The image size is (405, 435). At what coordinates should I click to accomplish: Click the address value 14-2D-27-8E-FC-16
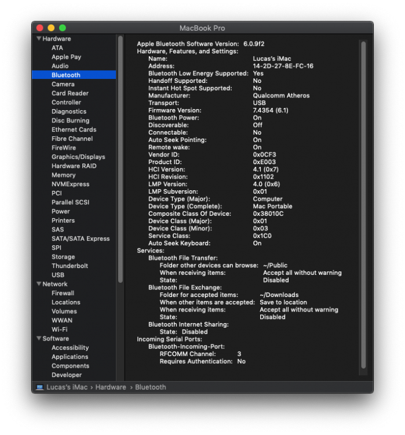tap(283, 66)
